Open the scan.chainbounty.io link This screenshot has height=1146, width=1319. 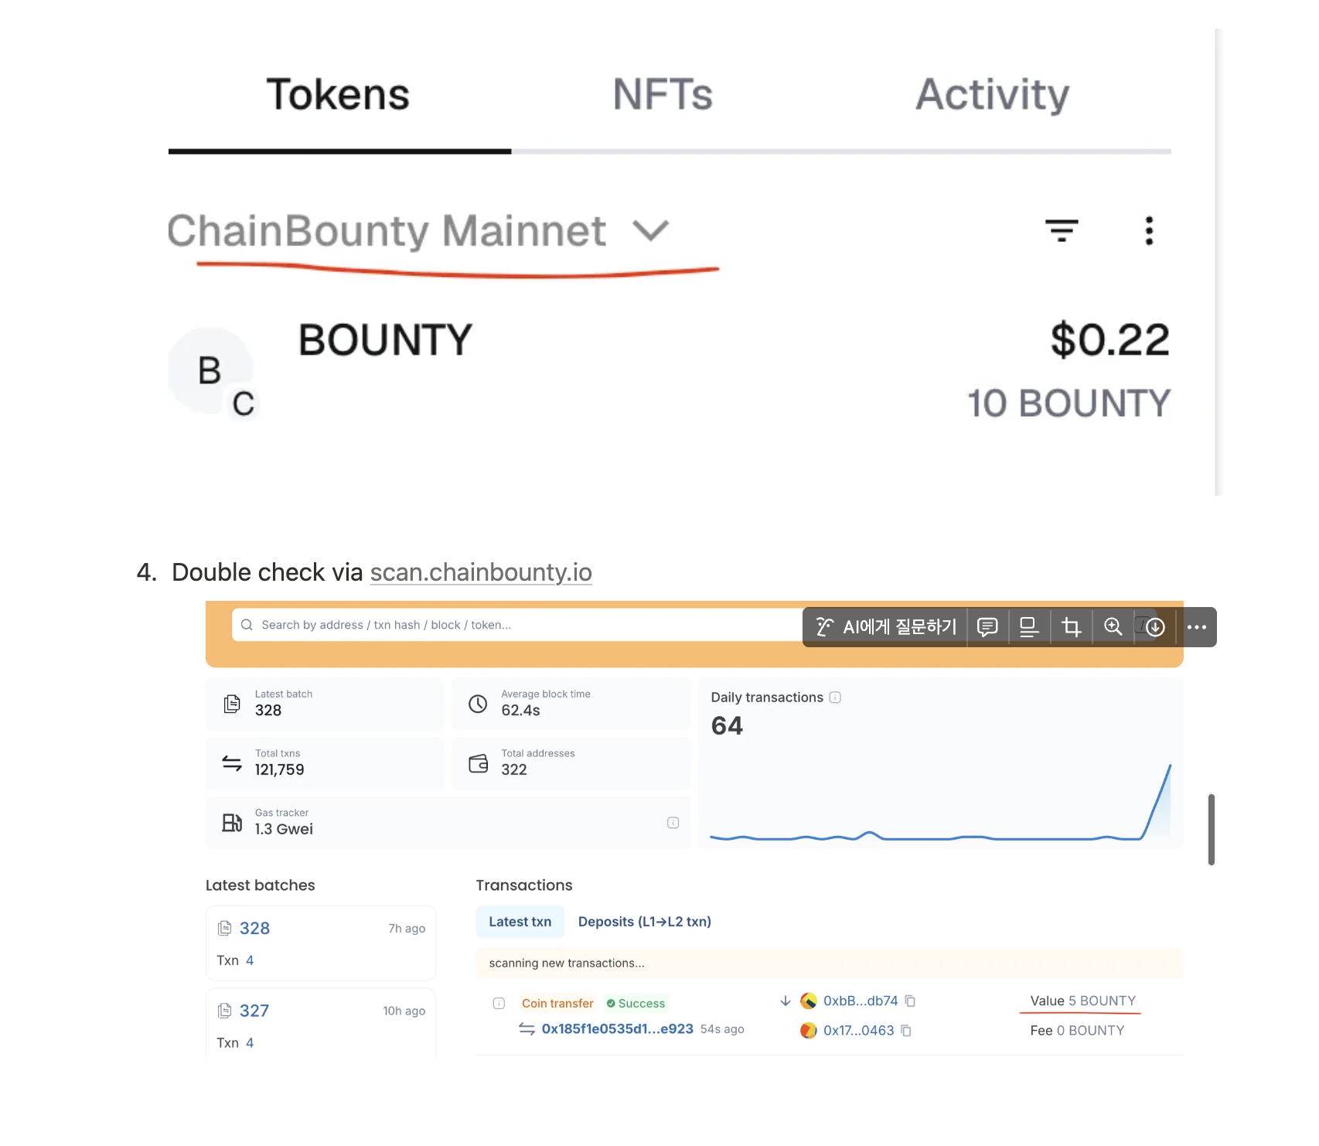(481, 572)
